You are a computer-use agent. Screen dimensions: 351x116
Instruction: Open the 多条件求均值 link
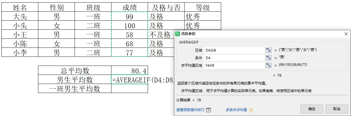tap(236, 110)
